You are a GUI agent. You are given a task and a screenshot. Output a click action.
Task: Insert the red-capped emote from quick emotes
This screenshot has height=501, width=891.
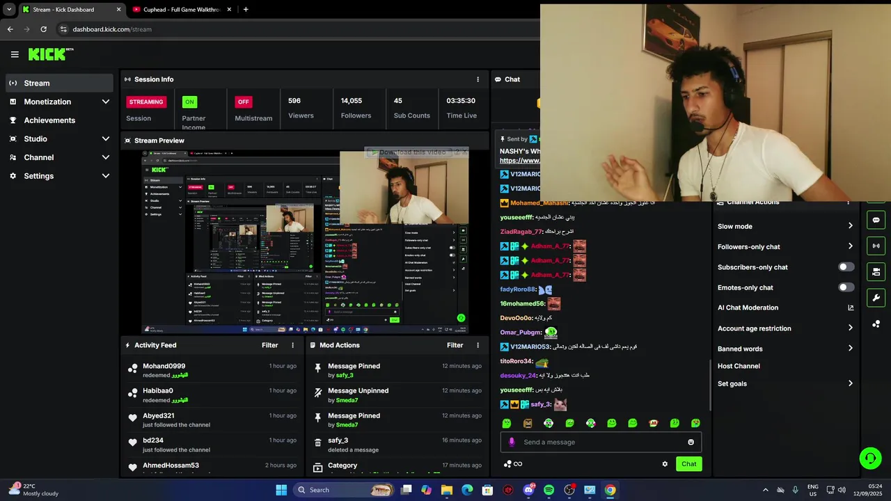click(x=654, y=423)
